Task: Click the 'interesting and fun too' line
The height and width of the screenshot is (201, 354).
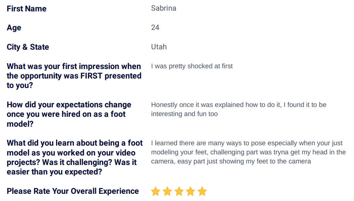Action: pos(185,114)
